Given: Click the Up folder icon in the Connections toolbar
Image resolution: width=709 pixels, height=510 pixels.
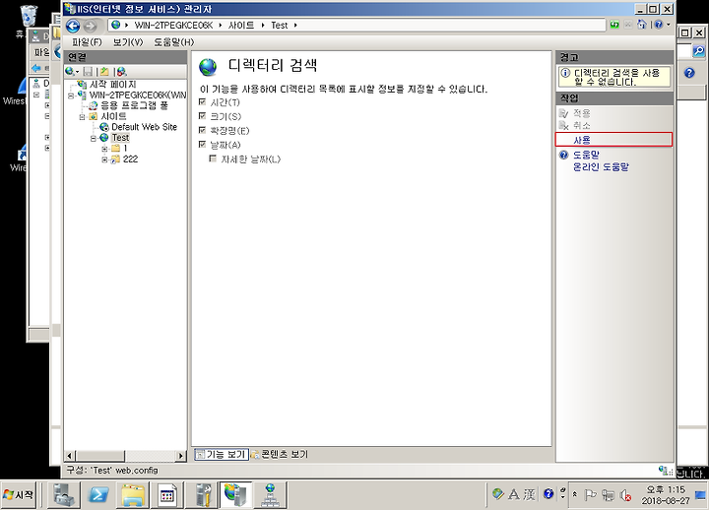Looking at the screenshot, I should [x=104, y=72].
